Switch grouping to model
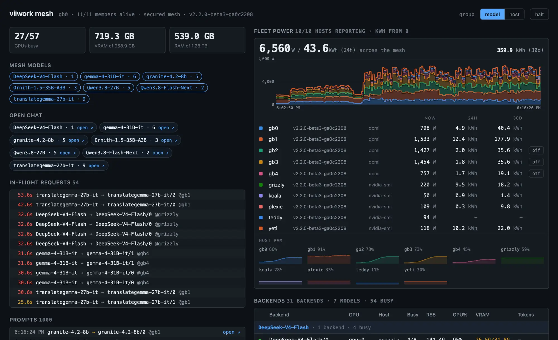This screenshot has width=558, height=340. [492, 14]
